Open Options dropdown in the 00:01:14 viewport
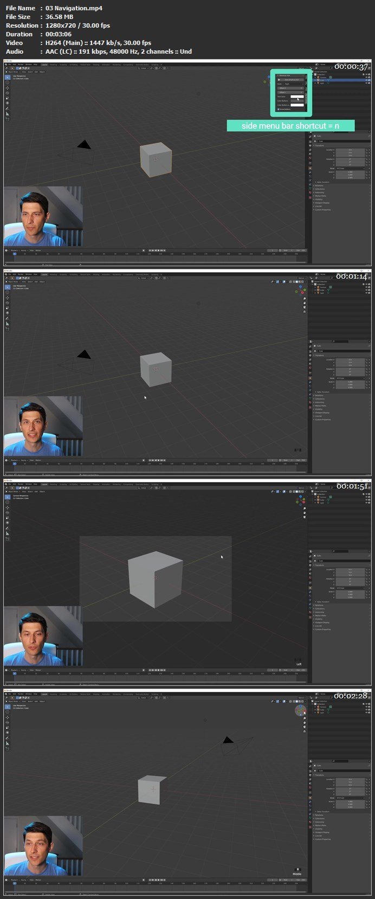Image resolution: width=375 pixels, height=899 pixels. pos(302,278)
